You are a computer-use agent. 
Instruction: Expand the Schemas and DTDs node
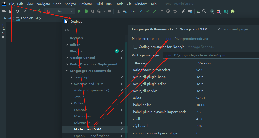71,84
